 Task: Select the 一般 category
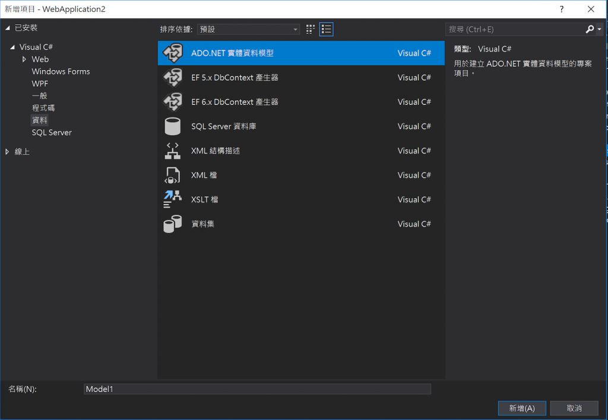tap(40, 96)
